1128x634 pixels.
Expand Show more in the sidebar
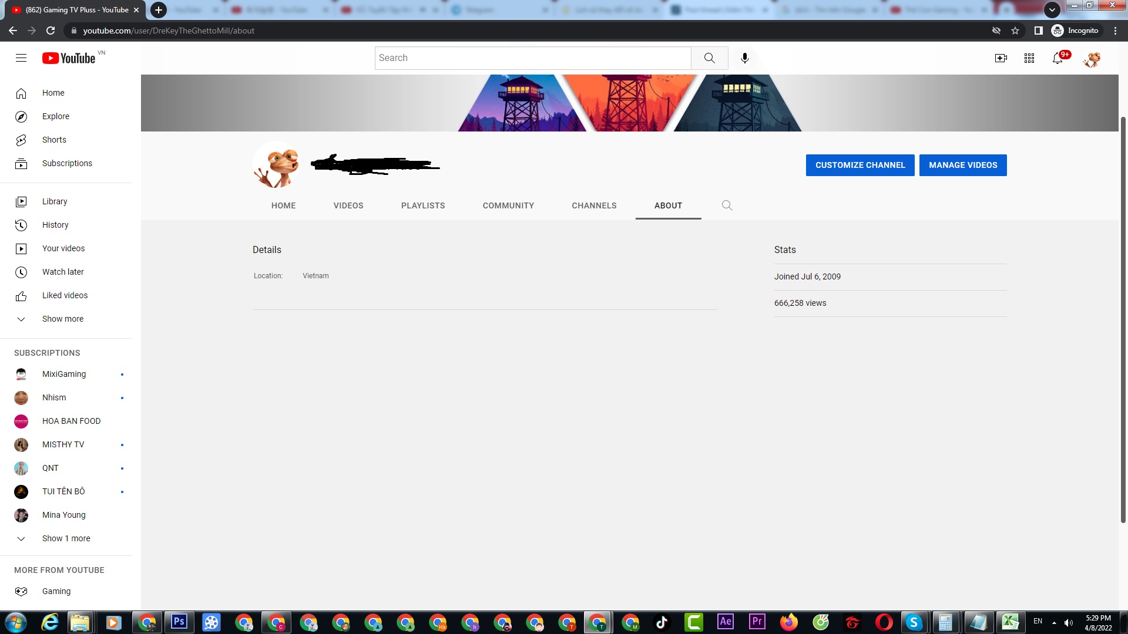click(x=62, y=319)
